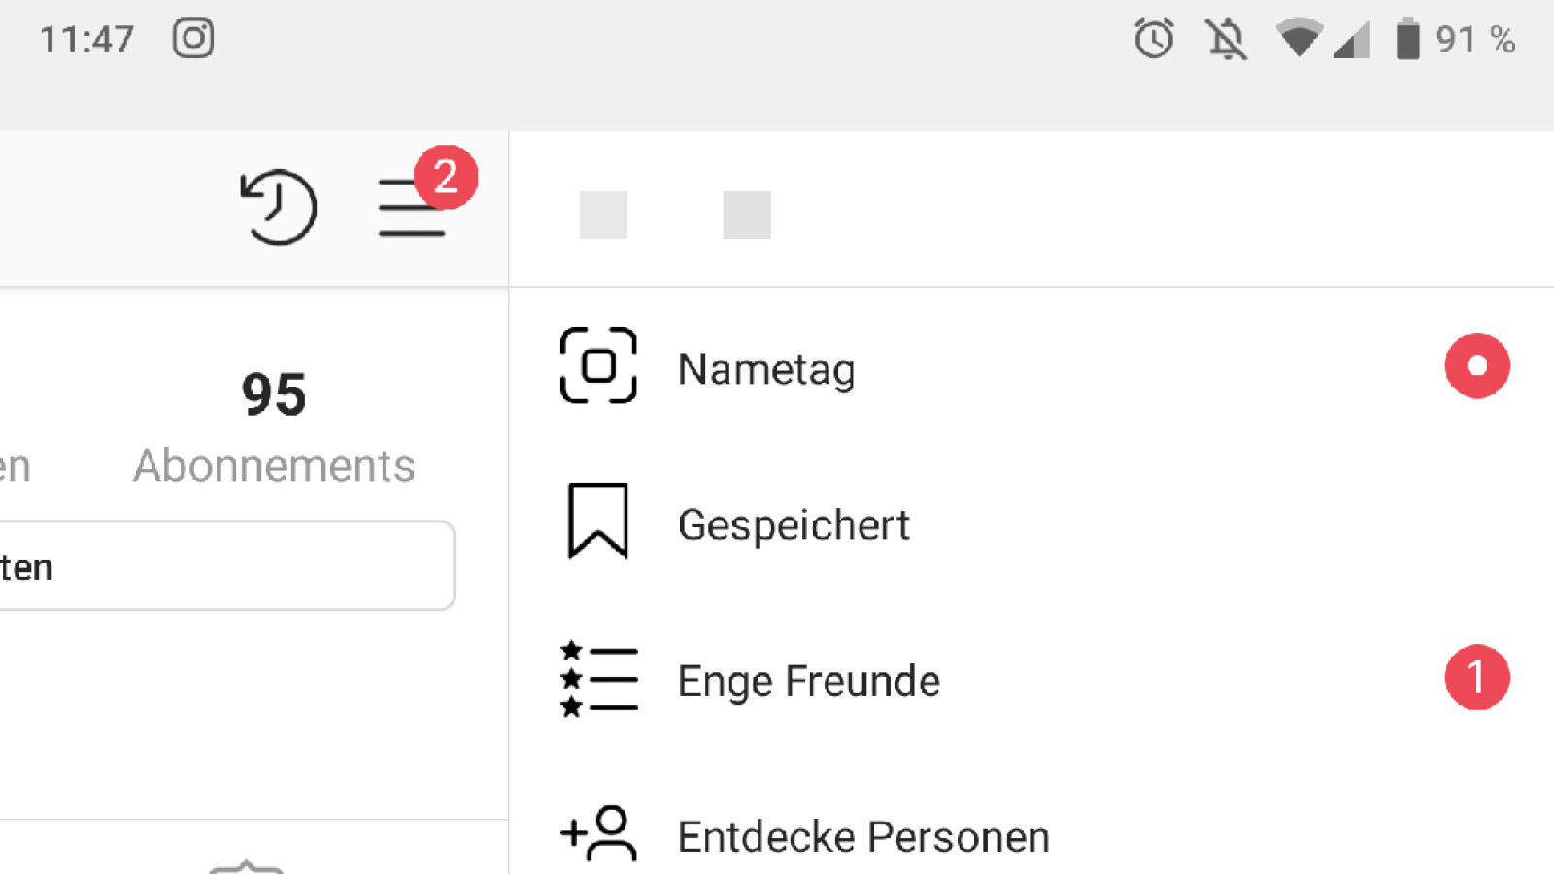Click the red dot badge beside Nametag
The height and width of the screenshot is (874, 1554).
point(1476,366)
